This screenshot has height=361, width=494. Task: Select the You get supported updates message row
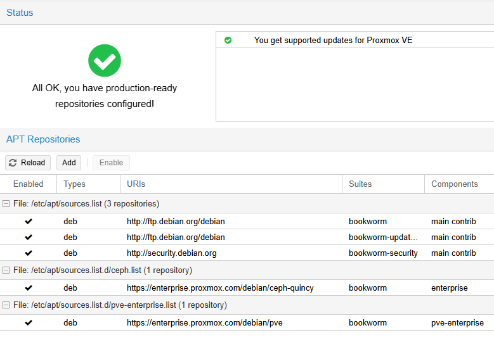(x=354, y=41)
